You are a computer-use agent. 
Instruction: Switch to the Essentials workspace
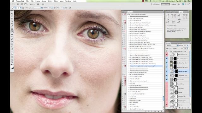tap(165, 4)
